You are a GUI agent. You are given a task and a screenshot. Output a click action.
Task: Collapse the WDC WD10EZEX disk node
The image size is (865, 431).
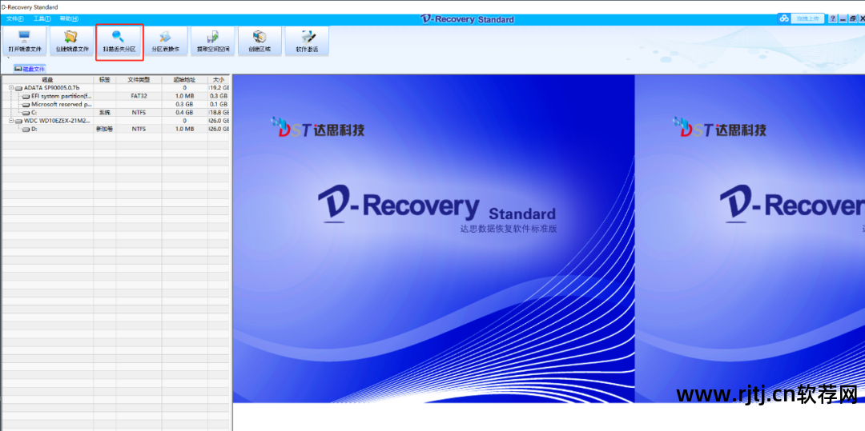(11, 120)
